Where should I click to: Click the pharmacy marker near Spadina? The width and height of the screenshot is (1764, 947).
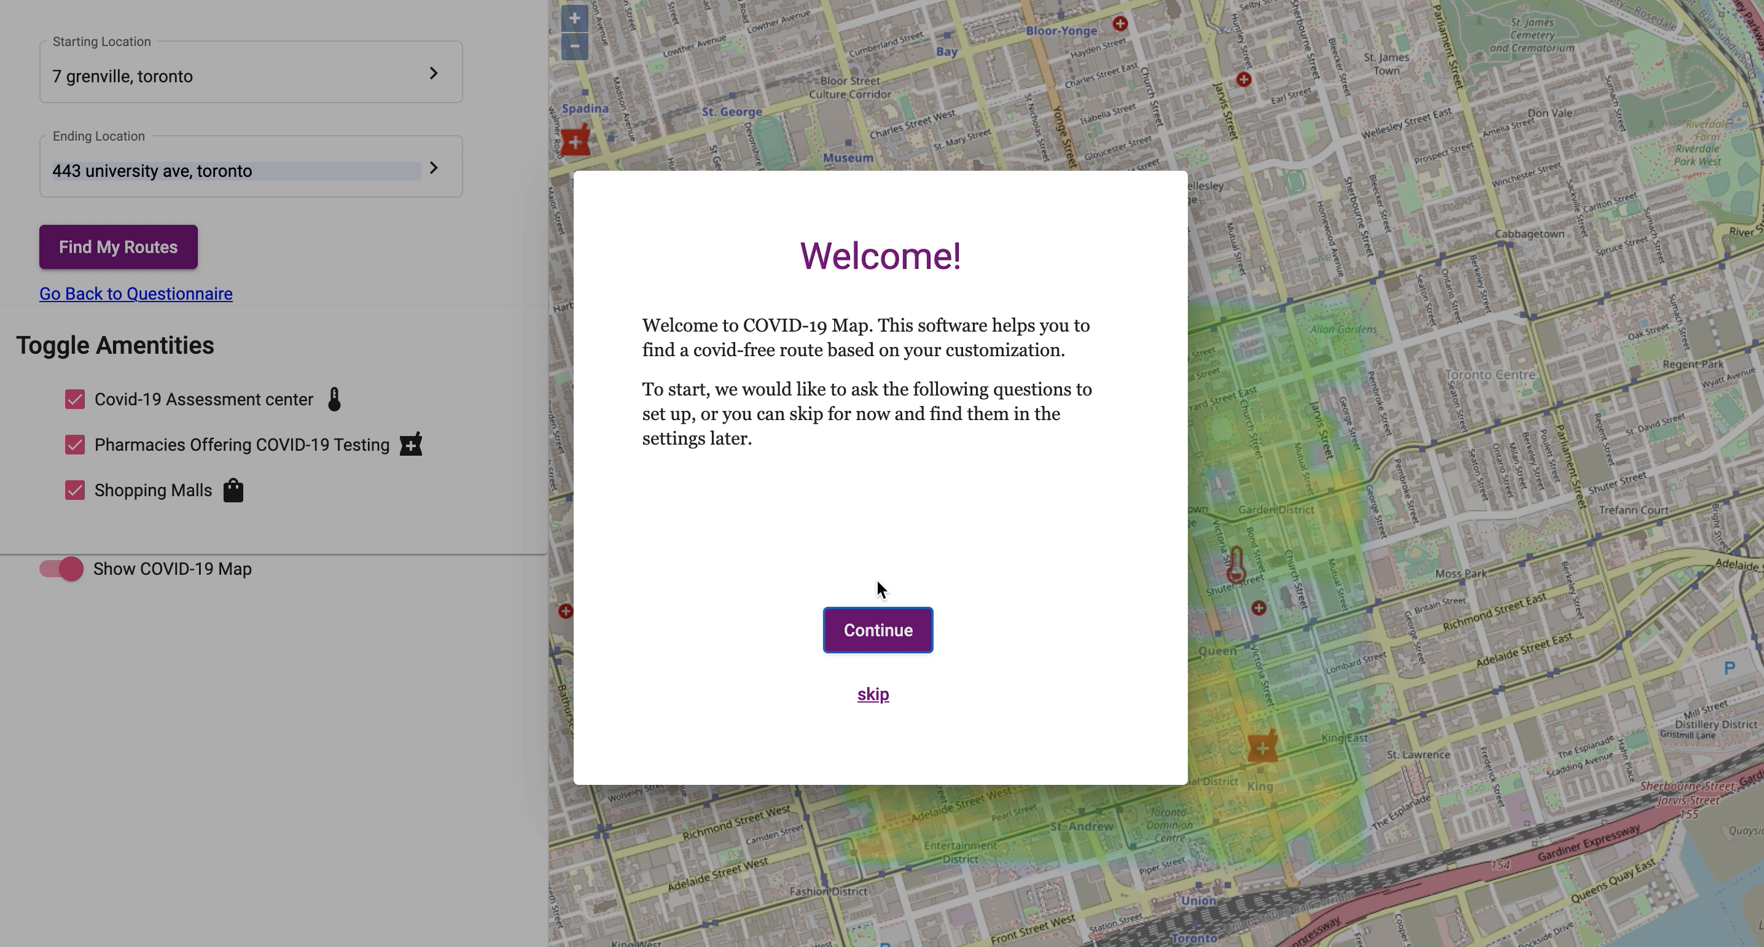[x=576, y=141]
